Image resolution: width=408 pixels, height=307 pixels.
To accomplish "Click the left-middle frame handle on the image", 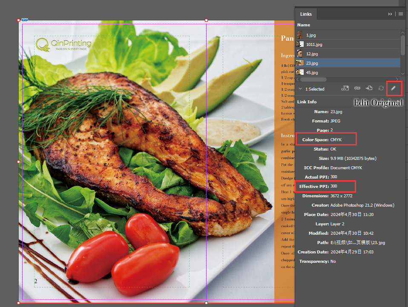I will click(x=18, y=162).
